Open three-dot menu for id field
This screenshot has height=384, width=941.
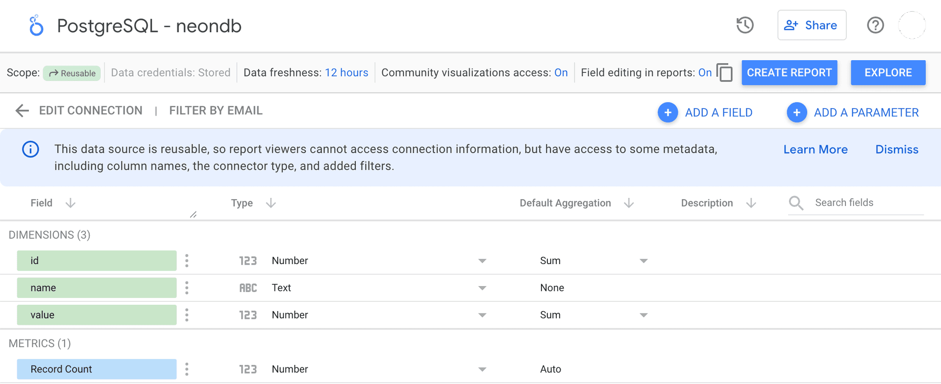coord(187,261)
